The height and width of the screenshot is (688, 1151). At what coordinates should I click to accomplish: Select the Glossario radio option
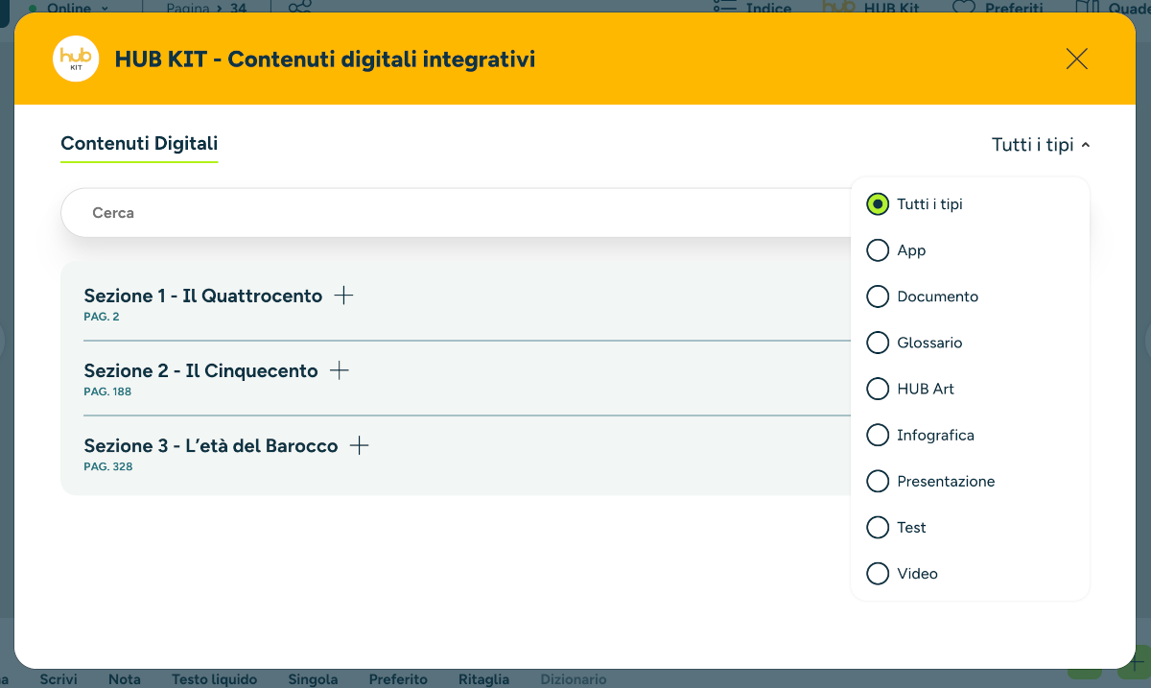(877, 343)
